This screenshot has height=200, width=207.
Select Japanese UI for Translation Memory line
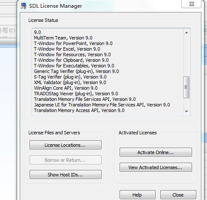click(x=102, y=105)
